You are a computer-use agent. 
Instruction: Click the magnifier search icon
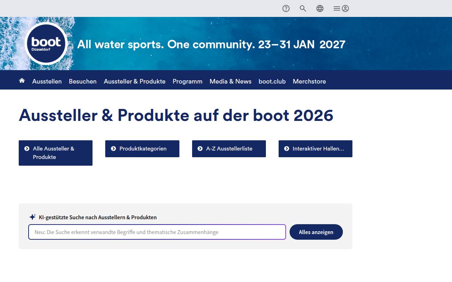[x=303, y=8]
